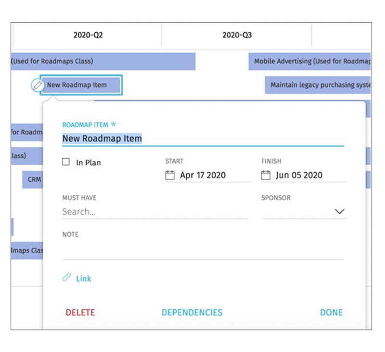Enable the In Plan checkbox
This screenshot has width=385, height=352.
[x=66, y=162]
